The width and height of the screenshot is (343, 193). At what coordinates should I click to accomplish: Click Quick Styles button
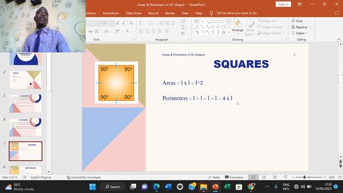(250, 27)
